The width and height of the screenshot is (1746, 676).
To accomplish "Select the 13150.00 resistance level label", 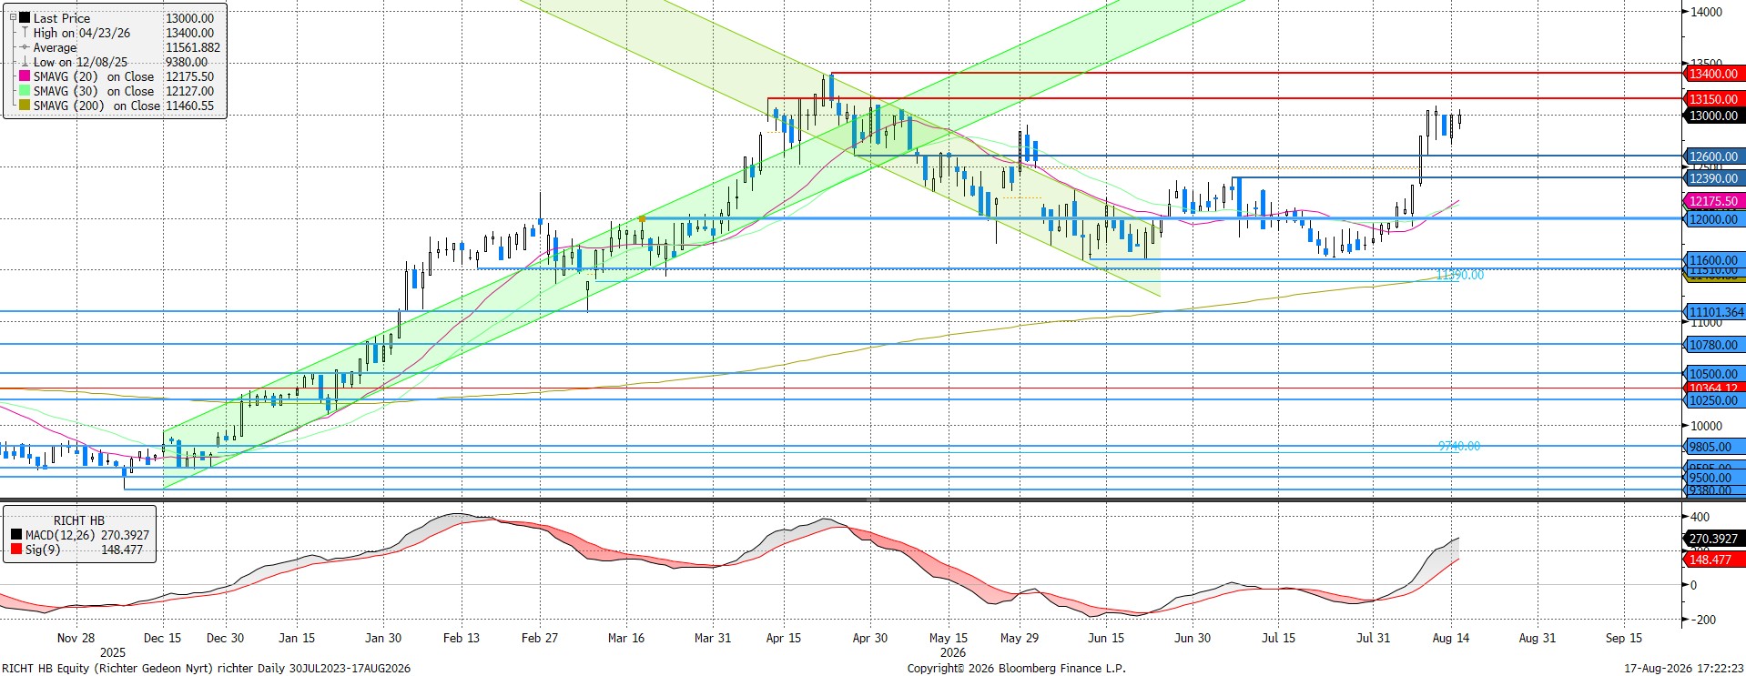I will click(x=1715, y=99).
